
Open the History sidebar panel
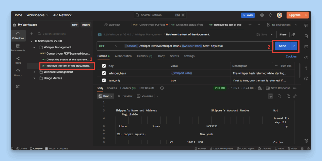tap(18, 72)
